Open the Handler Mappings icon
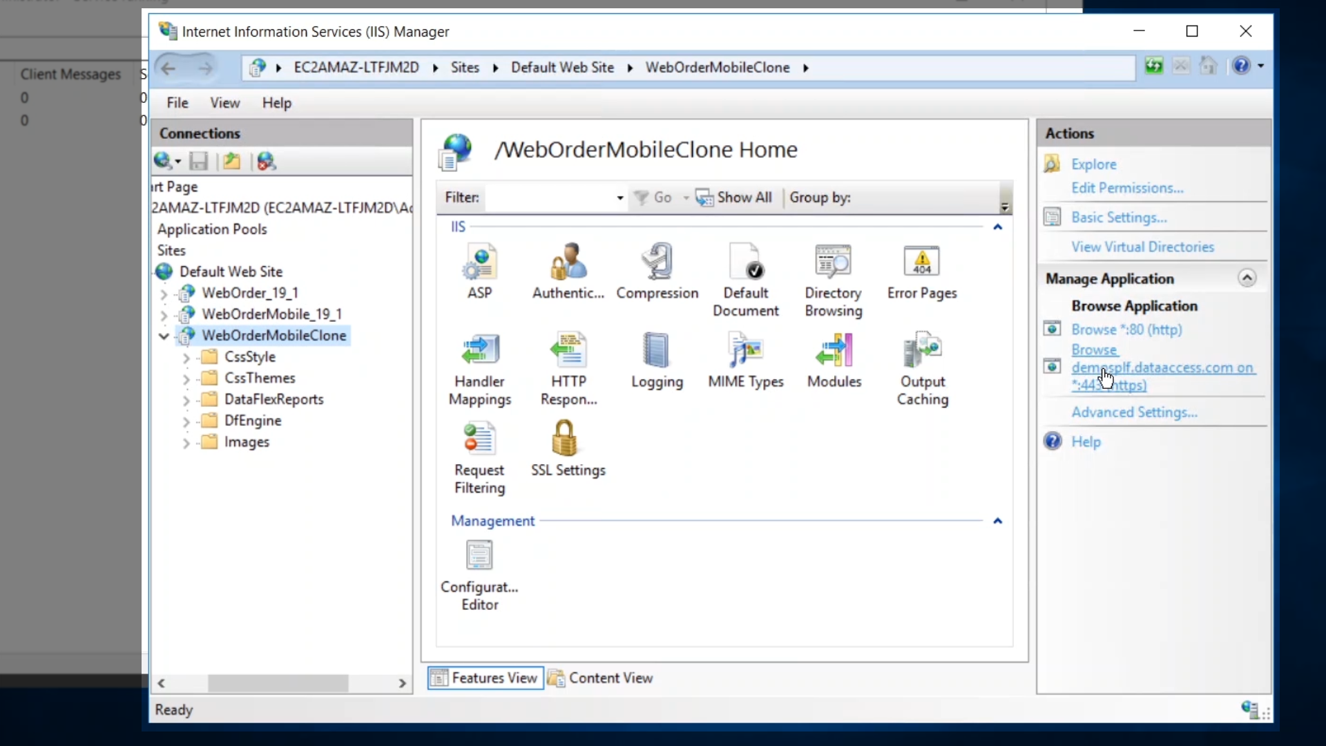The height and width of the screenshot is (746, 1326). click(x=479, y=351)
